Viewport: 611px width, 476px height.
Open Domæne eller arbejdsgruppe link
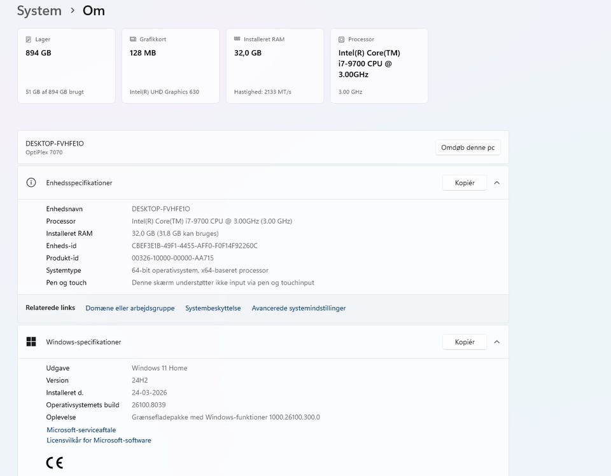pyautogui.click(x=130, y=308)
